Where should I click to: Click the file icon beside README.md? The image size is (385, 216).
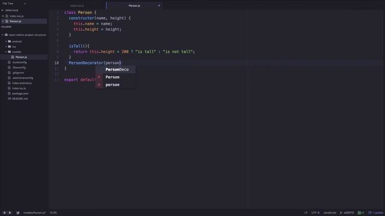tap(10, 98)
